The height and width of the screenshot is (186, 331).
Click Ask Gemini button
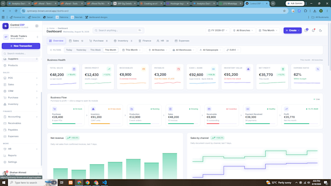coord(295,3)
